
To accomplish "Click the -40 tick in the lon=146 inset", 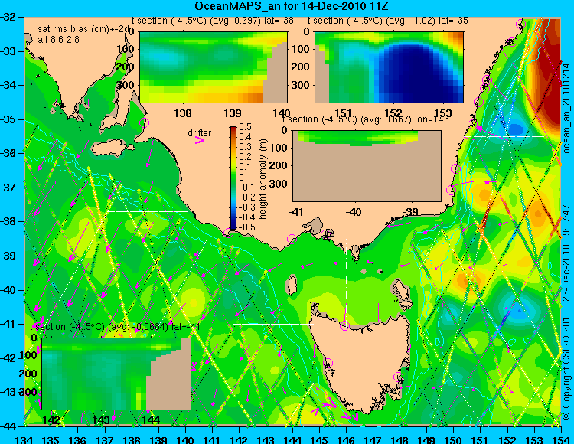I will click(x=354, y=211).
